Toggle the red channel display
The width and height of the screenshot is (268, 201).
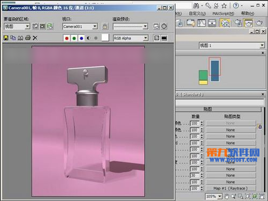(67, 38)
